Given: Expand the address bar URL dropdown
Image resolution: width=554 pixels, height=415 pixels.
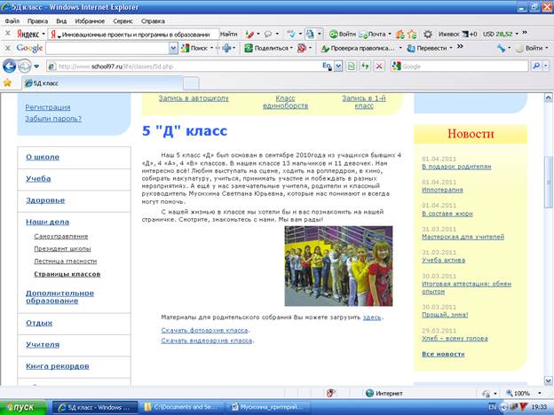Looking at the screenshot, I should pyautogui.click(x=338, y=66).
